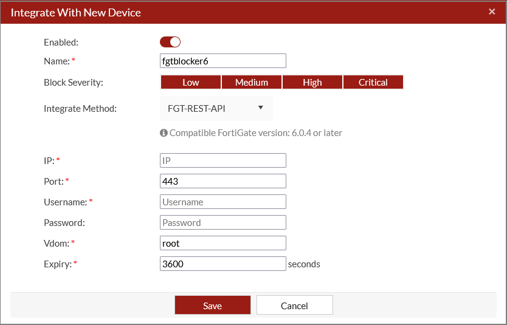Select High block severity
Screen dimensions: 507x325
click(312, 83)
